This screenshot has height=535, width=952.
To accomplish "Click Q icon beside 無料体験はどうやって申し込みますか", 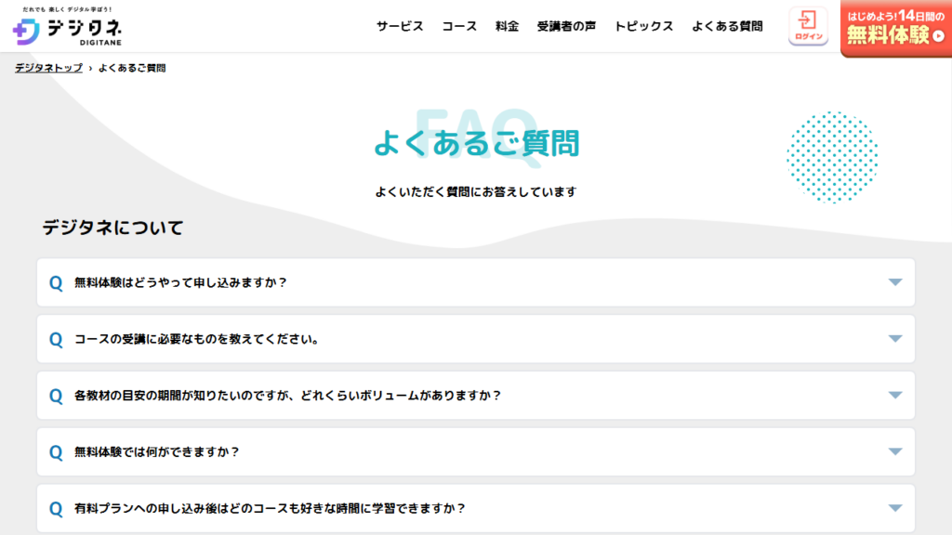I will point(56,283).
